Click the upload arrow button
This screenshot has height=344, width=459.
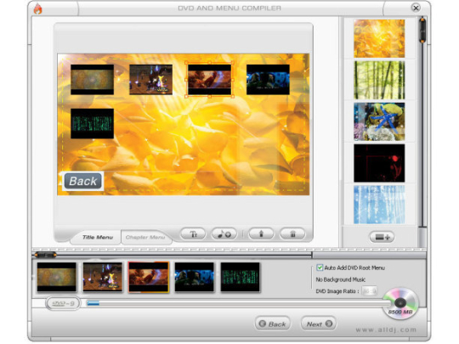coord(261,234)
